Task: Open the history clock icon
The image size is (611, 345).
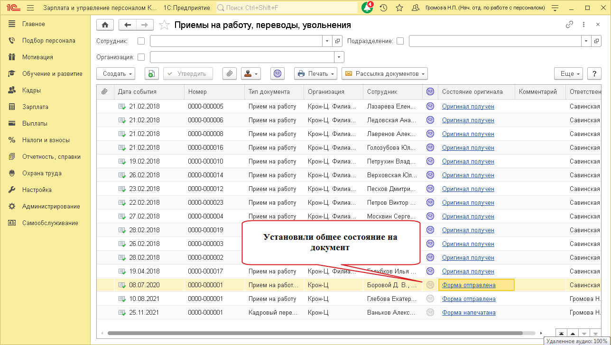Action: 383,8
